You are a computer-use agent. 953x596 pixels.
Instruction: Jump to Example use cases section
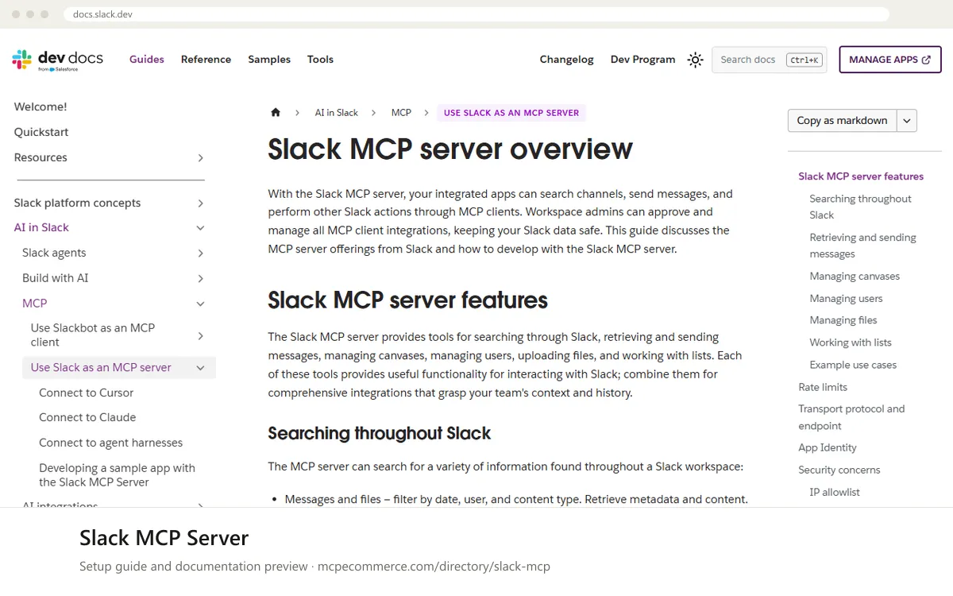(853, 365)
